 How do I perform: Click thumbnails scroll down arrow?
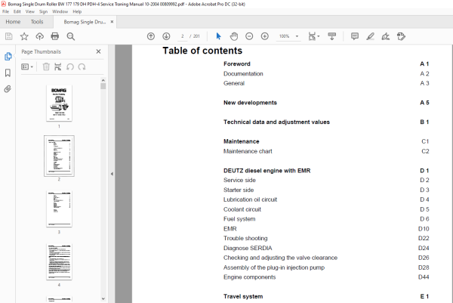(103, 299)
